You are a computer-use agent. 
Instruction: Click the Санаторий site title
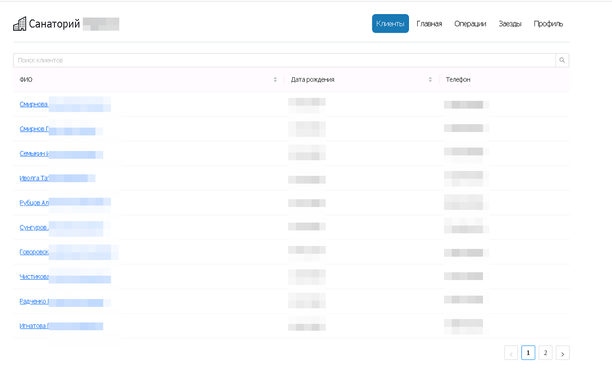[55, 23]
